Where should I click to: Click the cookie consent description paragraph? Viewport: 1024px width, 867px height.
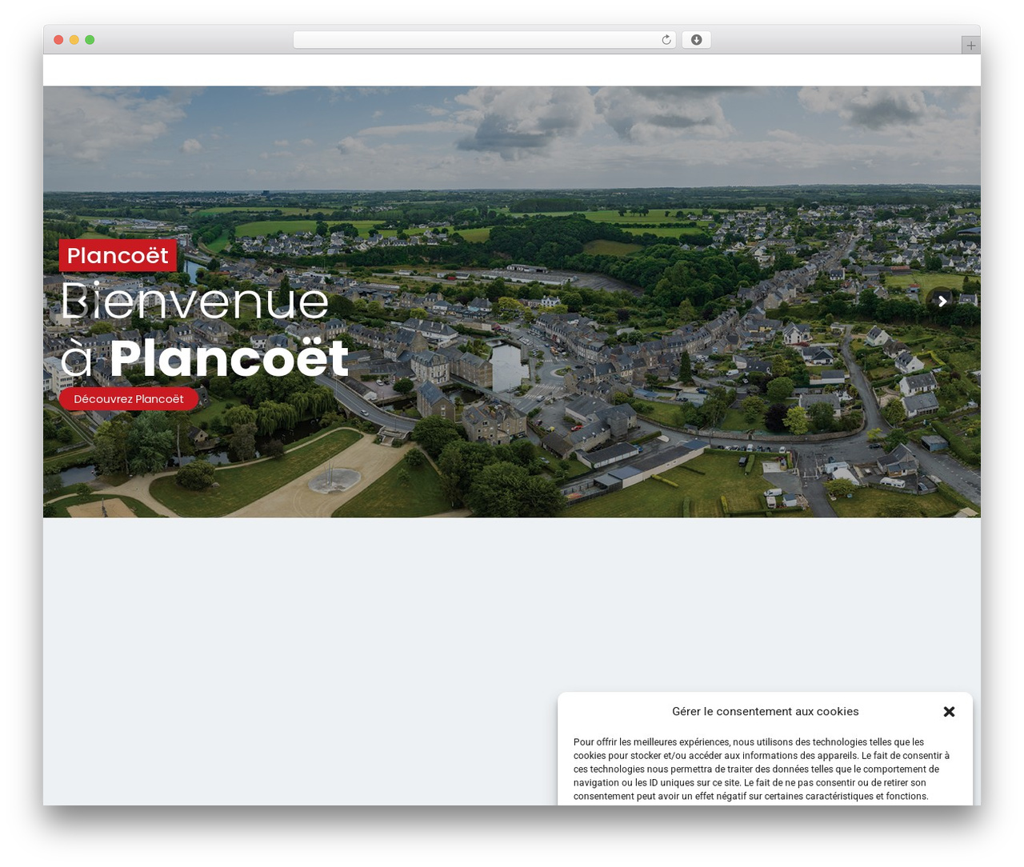(762, 769)
